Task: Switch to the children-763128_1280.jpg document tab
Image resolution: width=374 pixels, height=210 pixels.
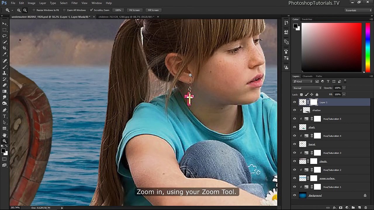Action: point(126,17)
